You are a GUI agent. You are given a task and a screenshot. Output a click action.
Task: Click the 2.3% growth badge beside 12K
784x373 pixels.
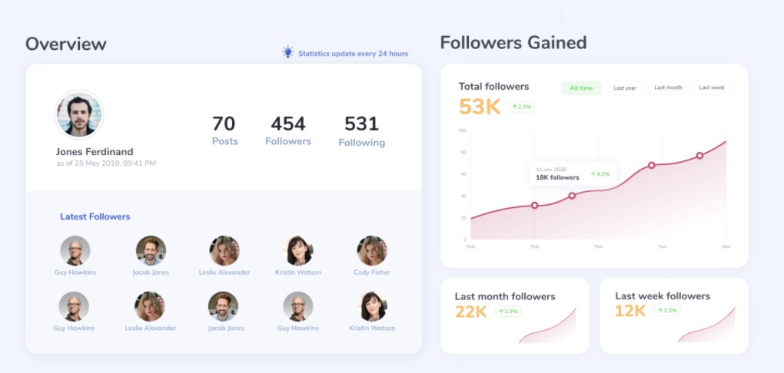coord(668,311)
